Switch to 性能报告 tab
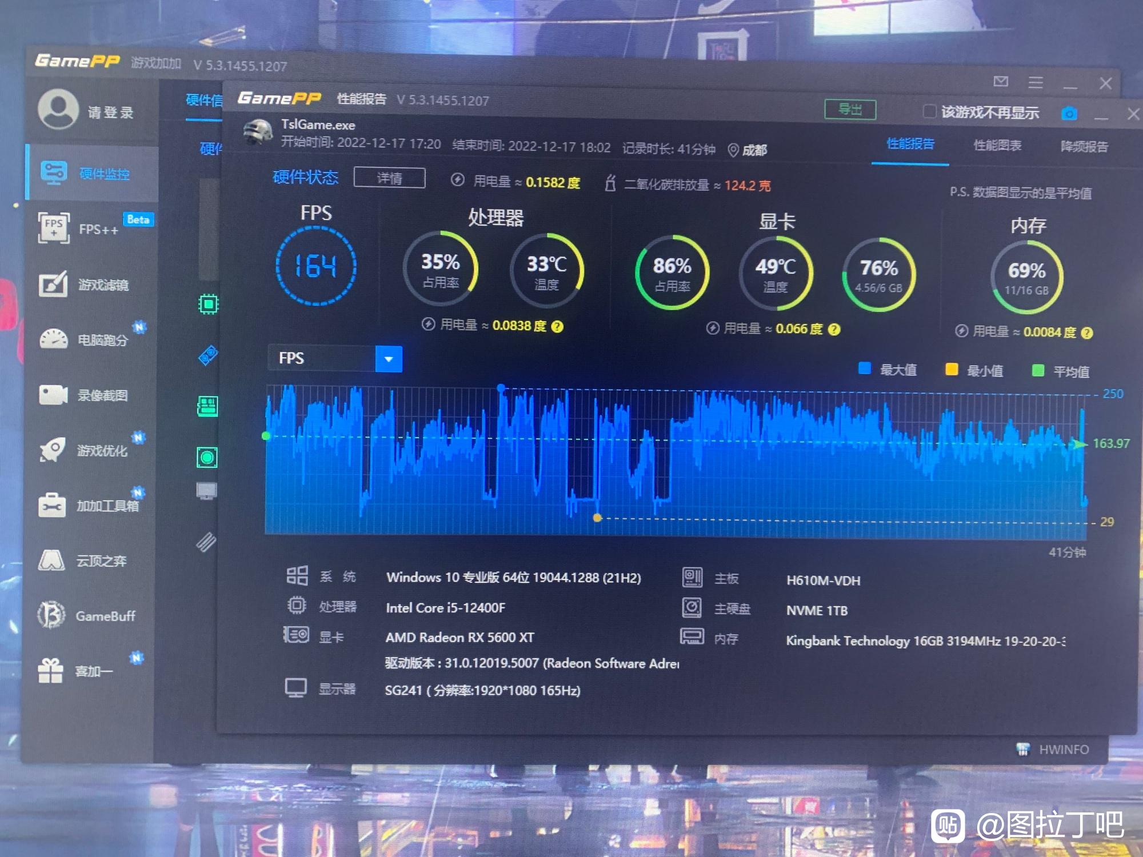Viewport: 1143px width, 857px height. click(910, 144)
